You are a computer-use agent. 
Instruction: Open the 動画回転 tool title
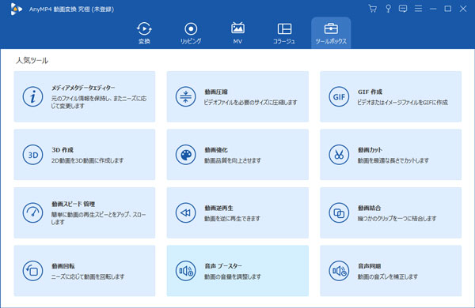pyautogui.click(x=63, y=266)
